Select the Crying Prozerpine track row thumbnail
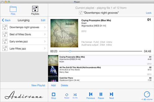Screen dimensions: 154x102 coord(53,60)
